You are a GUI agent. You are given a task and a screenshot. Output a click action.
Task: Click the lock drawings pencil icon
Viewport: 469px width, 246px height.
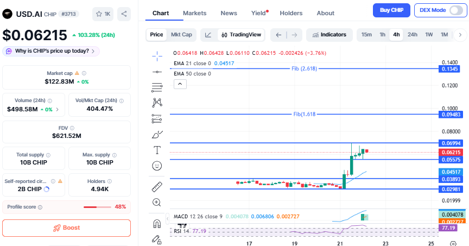157,239
